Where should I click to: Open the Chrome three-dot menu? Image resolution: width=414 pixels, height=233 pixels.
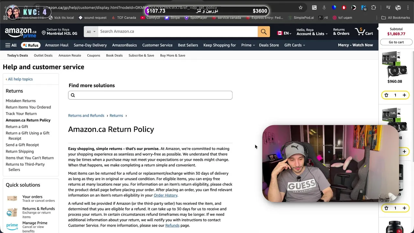(408, 7)
